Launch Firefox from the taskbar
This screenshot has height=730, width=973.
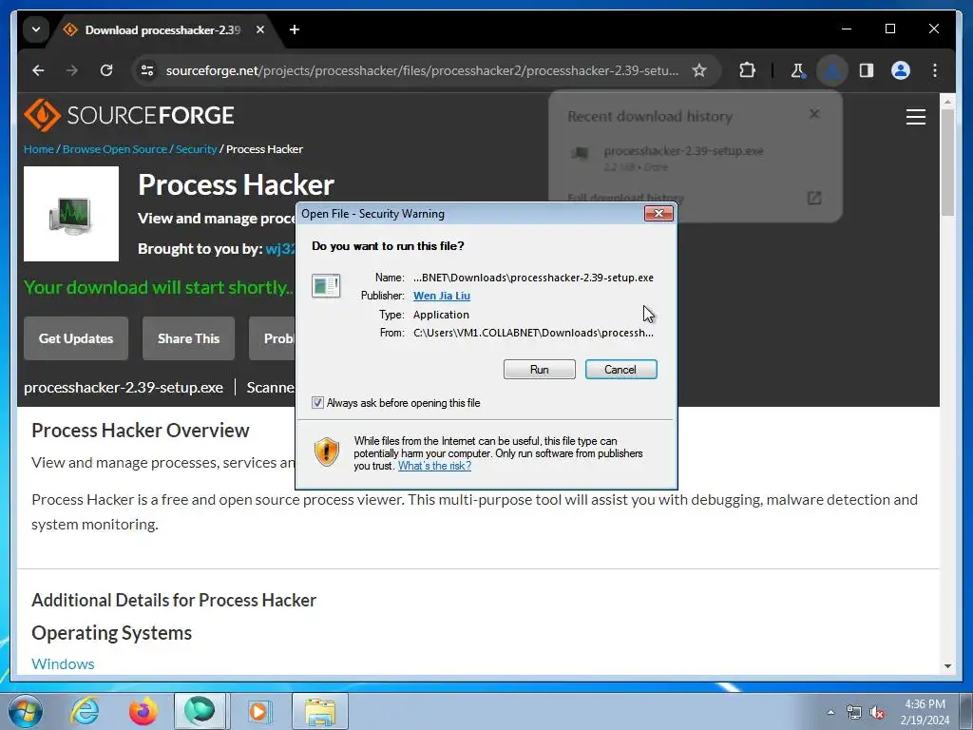pyautogui.click(x=143, y=711)
